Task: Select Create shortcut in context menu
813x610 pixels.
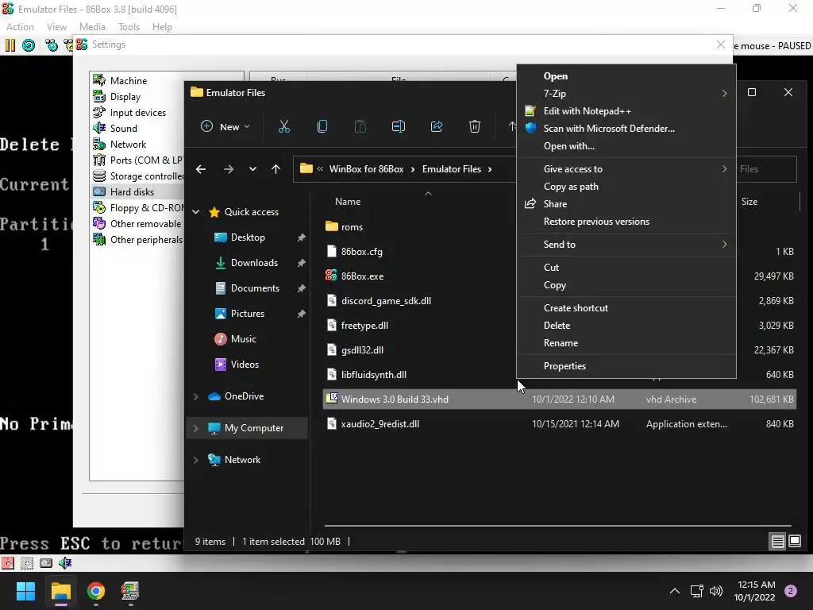Action: [x=626, y=308]
